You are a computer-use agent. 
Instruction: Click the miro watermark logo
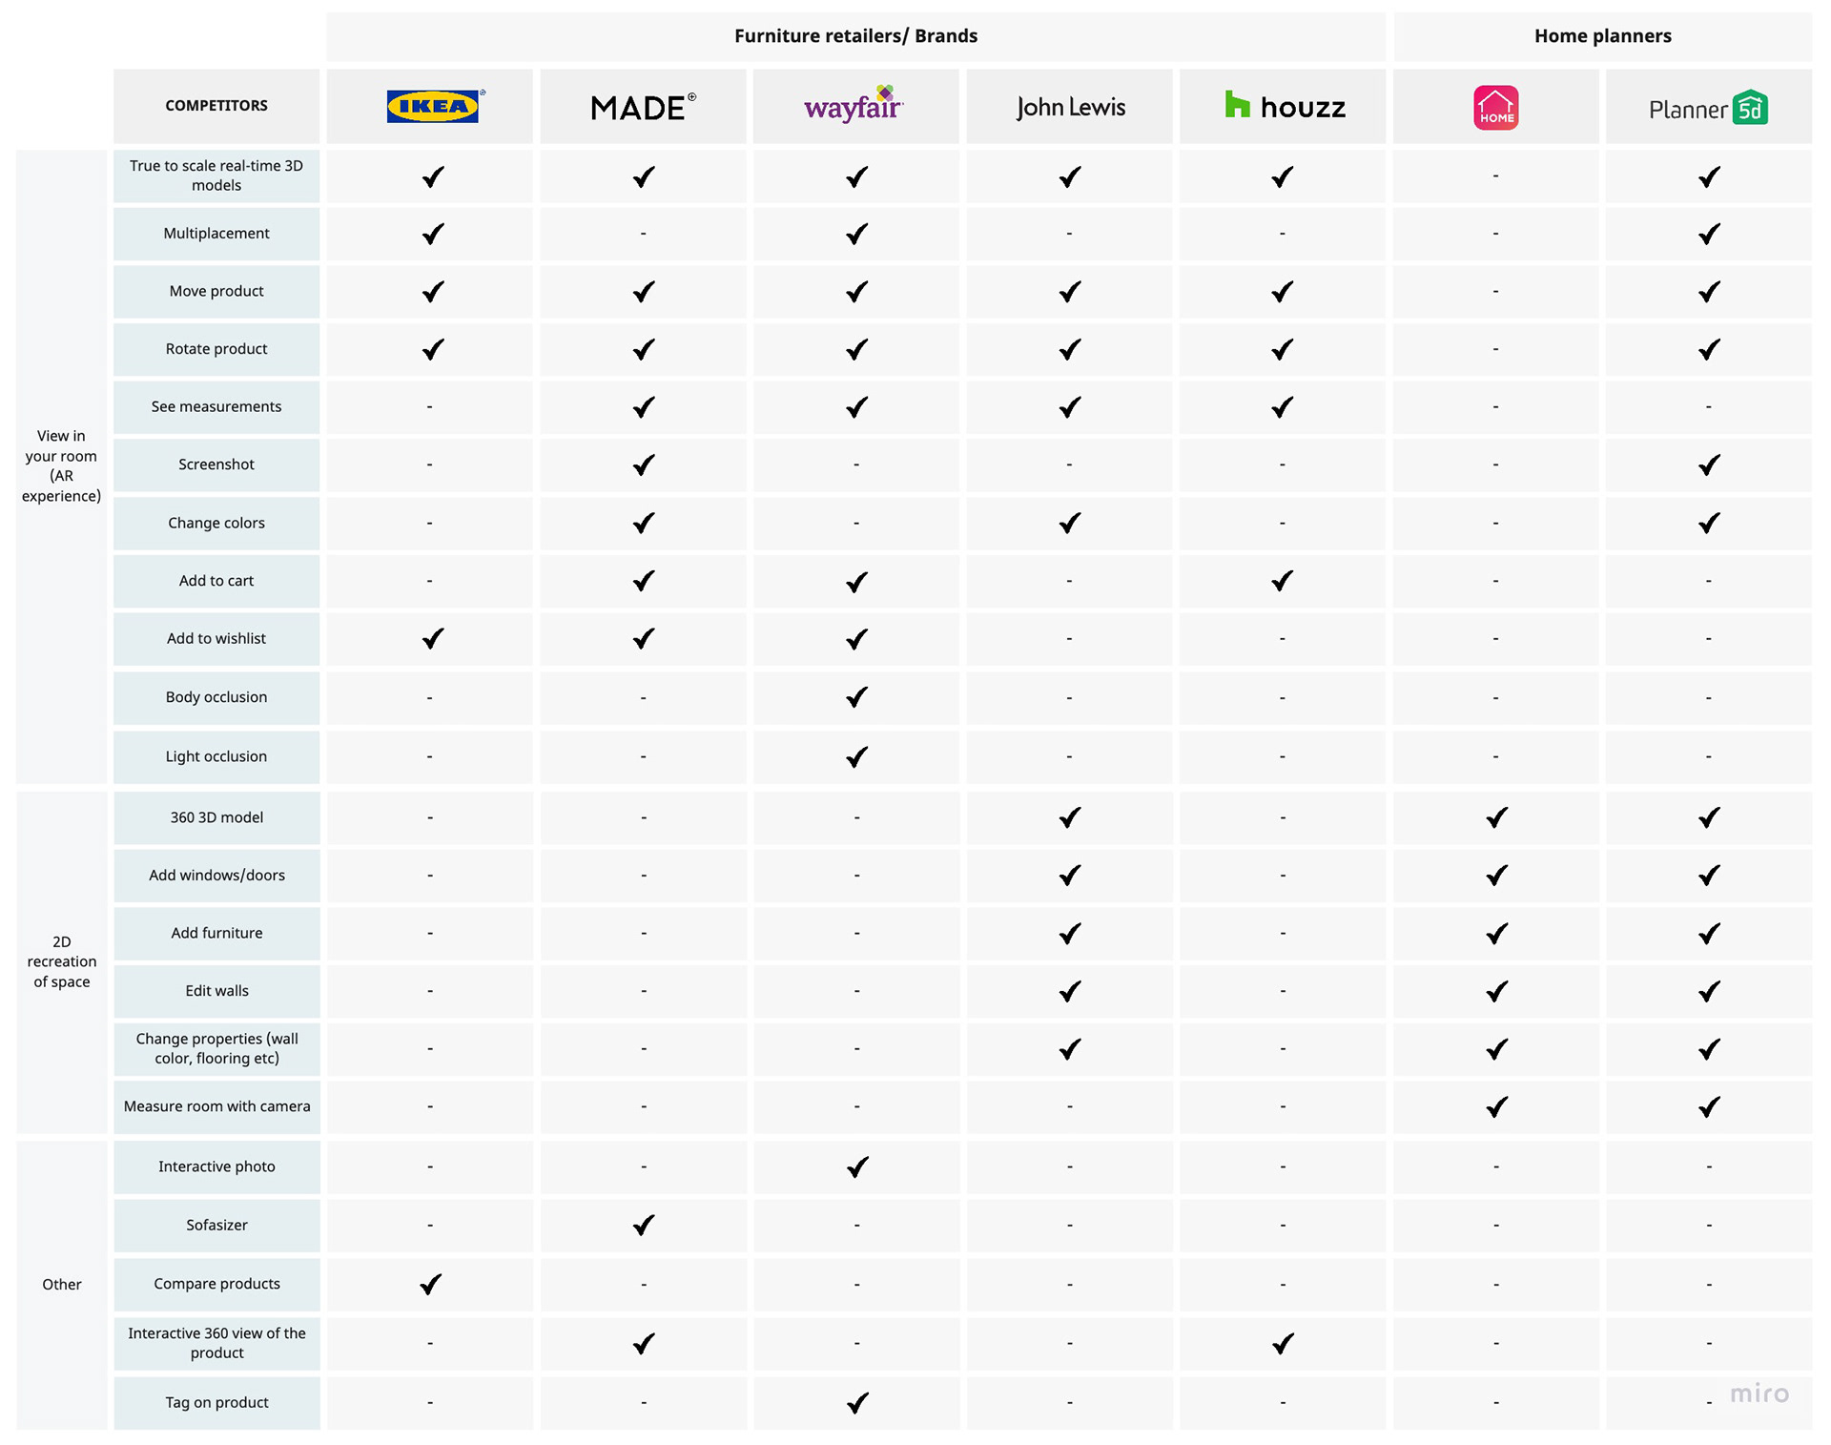click(x=1759, y=1393)
